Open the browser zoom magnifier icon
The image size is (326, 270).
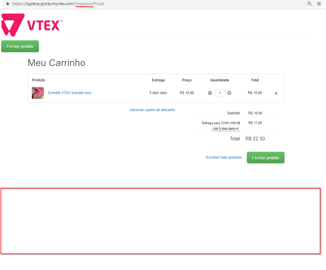point(309,4)
